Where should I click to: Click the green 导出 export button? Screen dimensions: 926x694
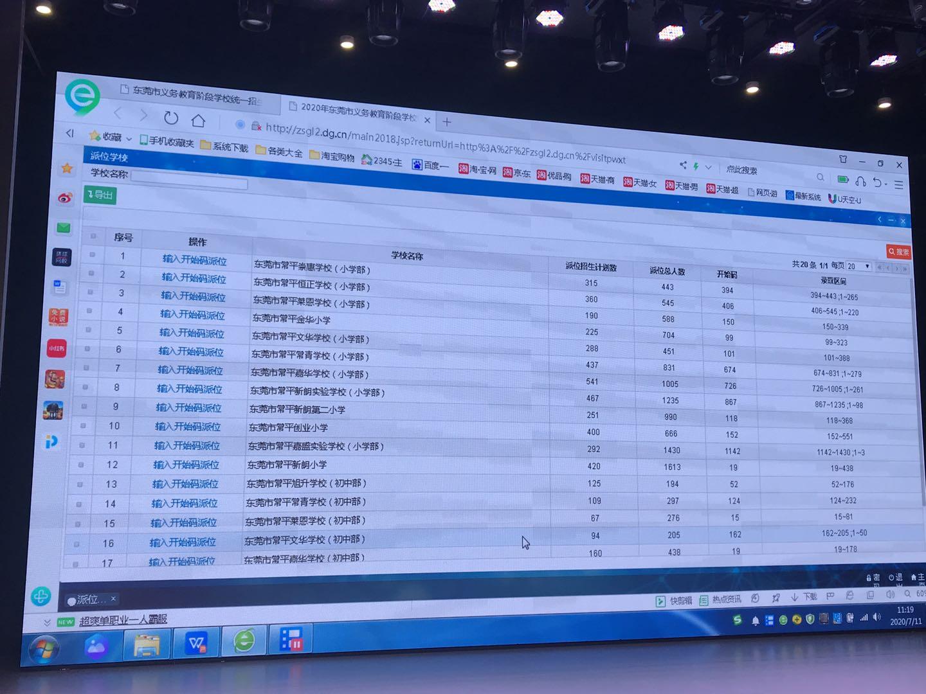tap(100, 195)
